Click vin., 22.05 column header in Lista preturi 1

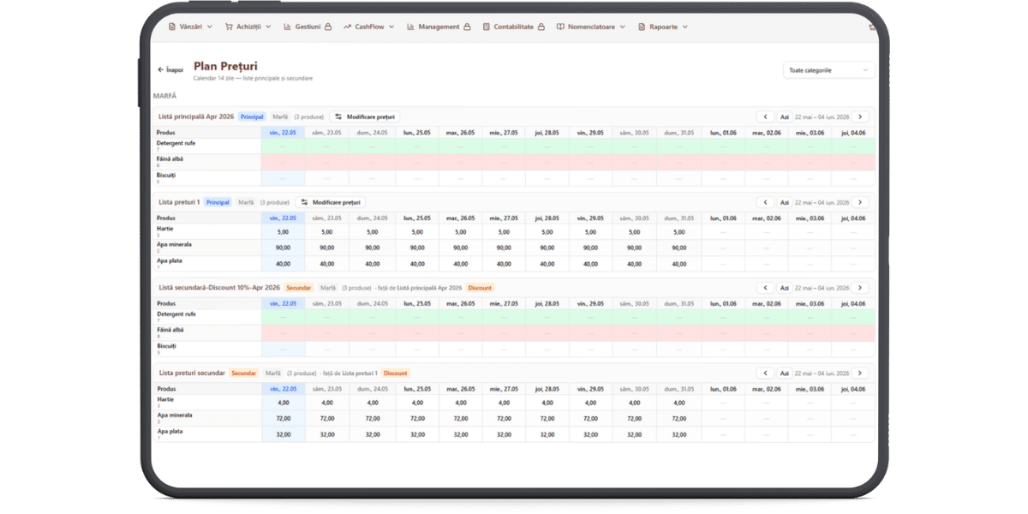click(x=283, y=218)
